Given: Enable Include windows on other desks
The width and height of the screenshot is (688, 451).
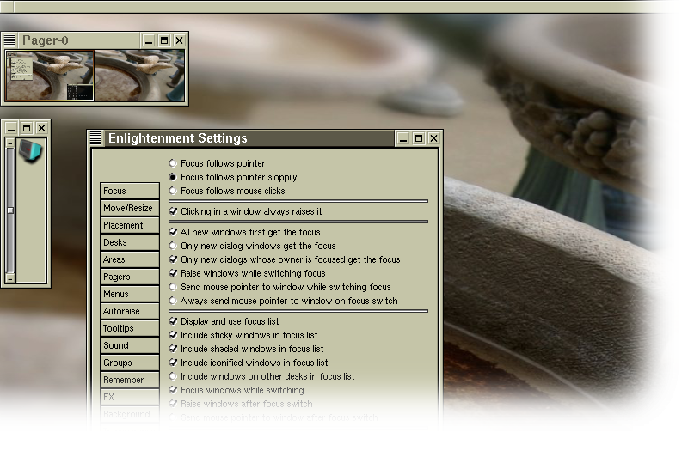Looking at the screenshot, I should coord(262,376).
